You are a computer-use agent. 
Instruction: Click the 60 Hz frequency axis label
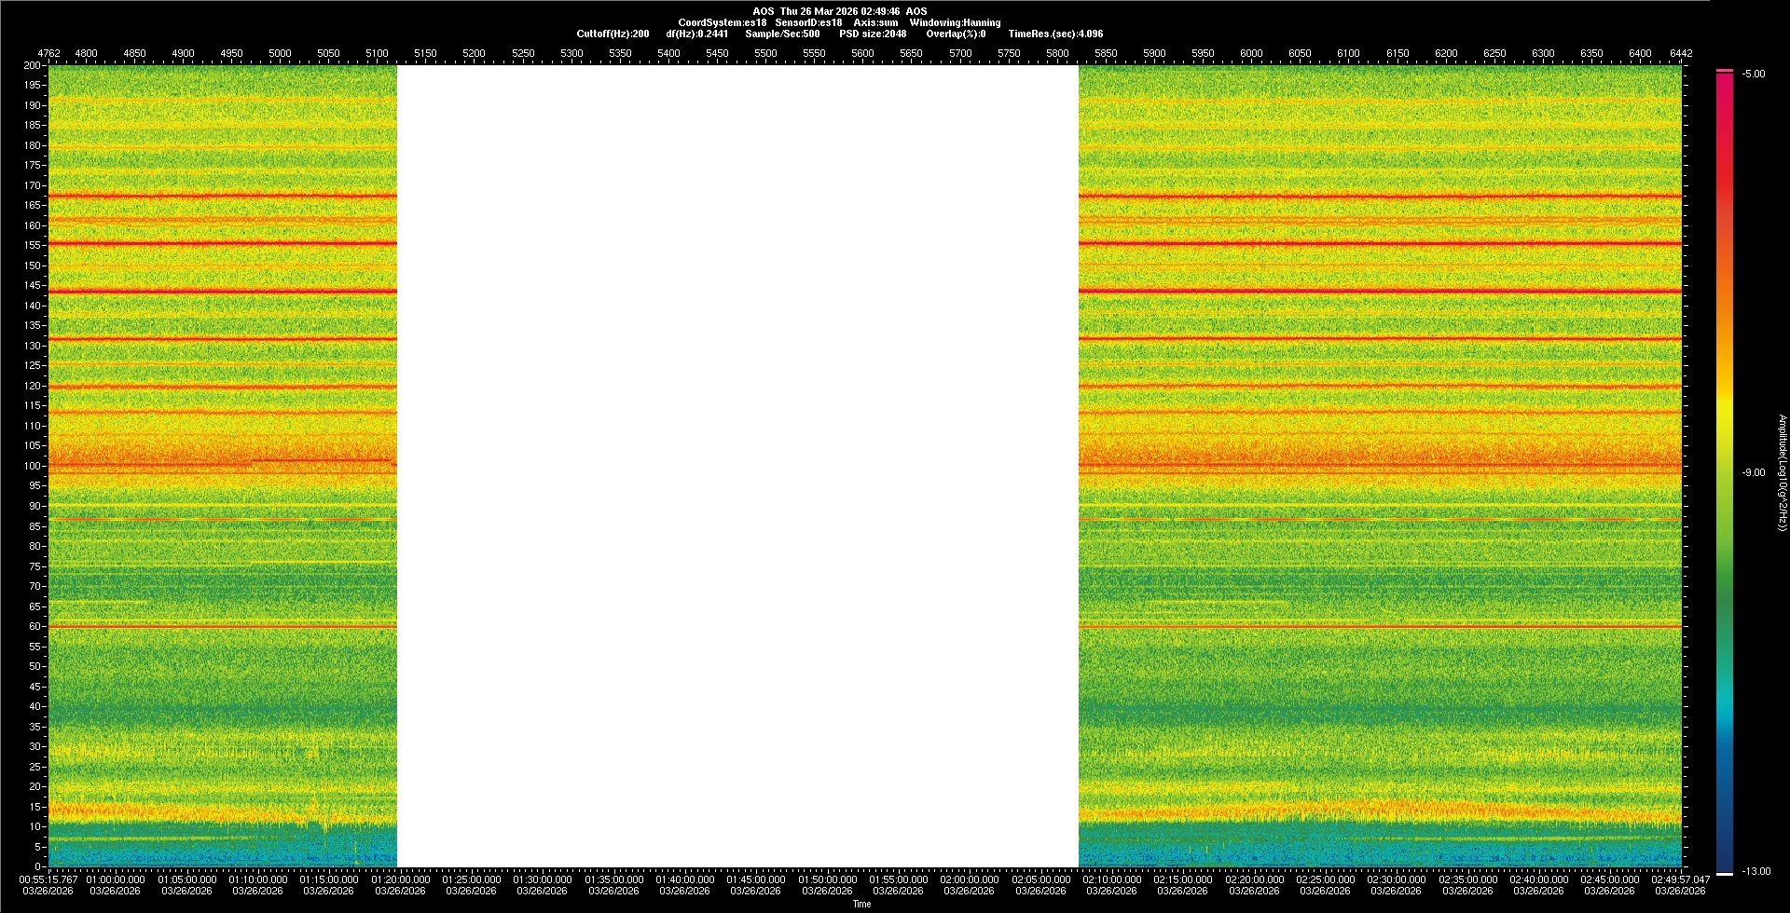(x=34, y=626)
